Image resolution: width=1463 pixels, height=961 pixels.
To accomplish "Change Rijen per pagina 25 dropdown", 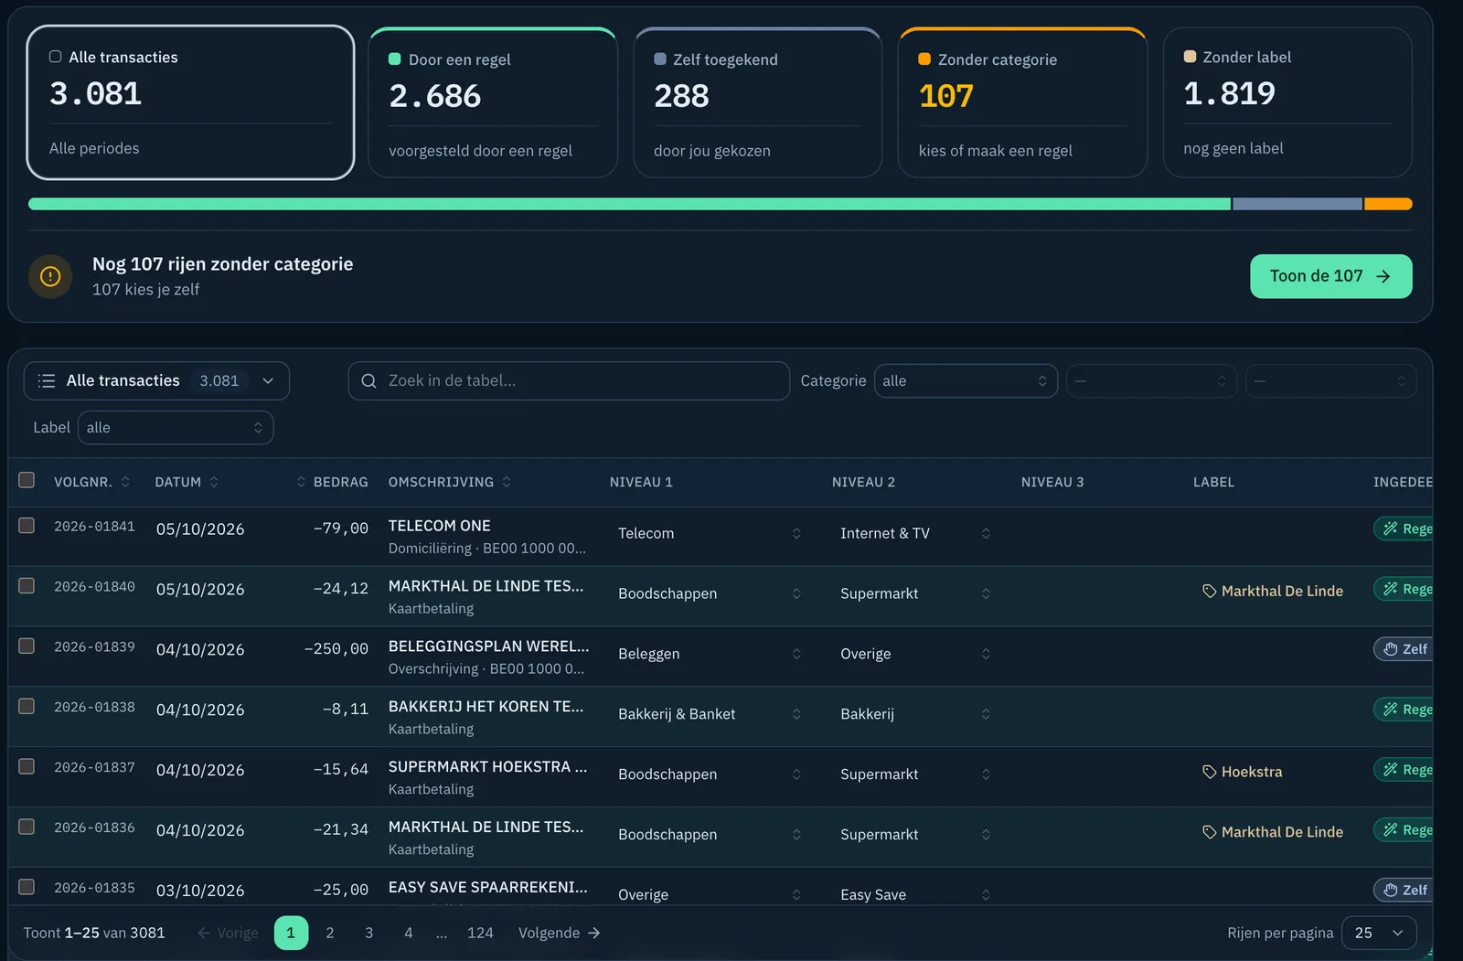I will [1379, 933].
